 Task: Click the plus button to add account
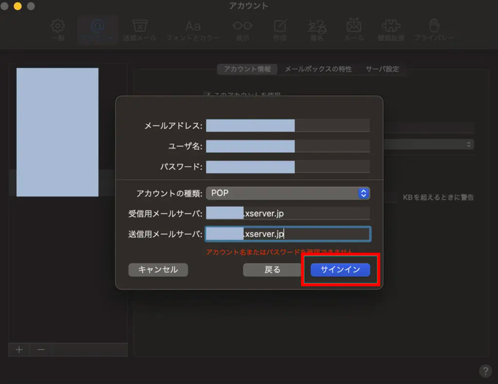[x=19, y=350]
